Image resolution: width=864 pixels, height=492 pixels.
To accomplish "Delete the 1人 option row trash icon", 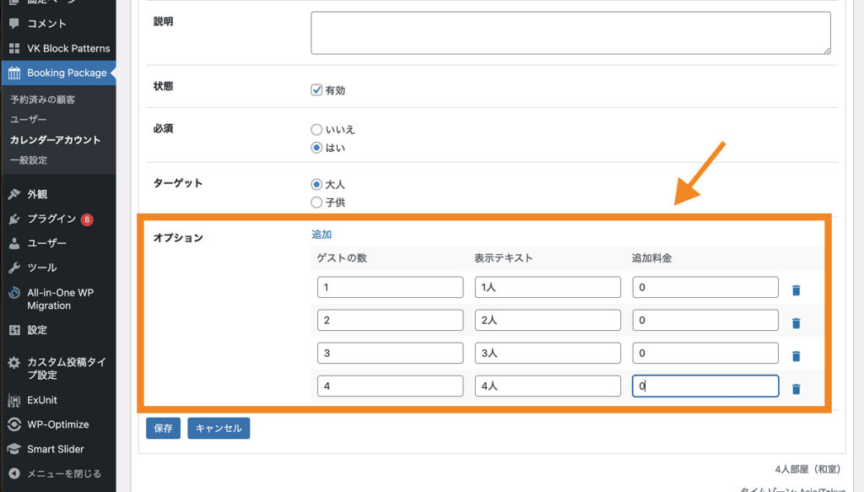I will coord(796,290).
